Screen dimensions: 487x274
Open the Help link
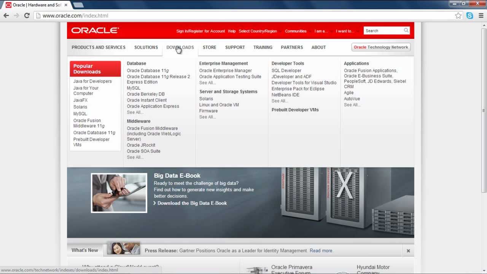pos(232,31)
